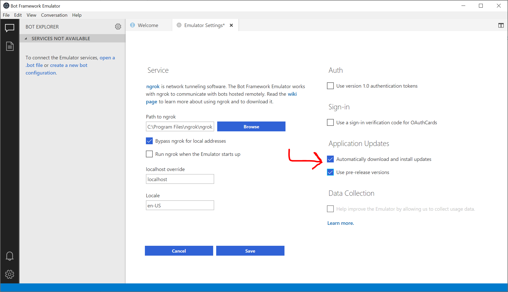Open the chat bubble Bot Explorer sidebar icon
This screenshot has height=292, width=508.
(x=10, y=28)
